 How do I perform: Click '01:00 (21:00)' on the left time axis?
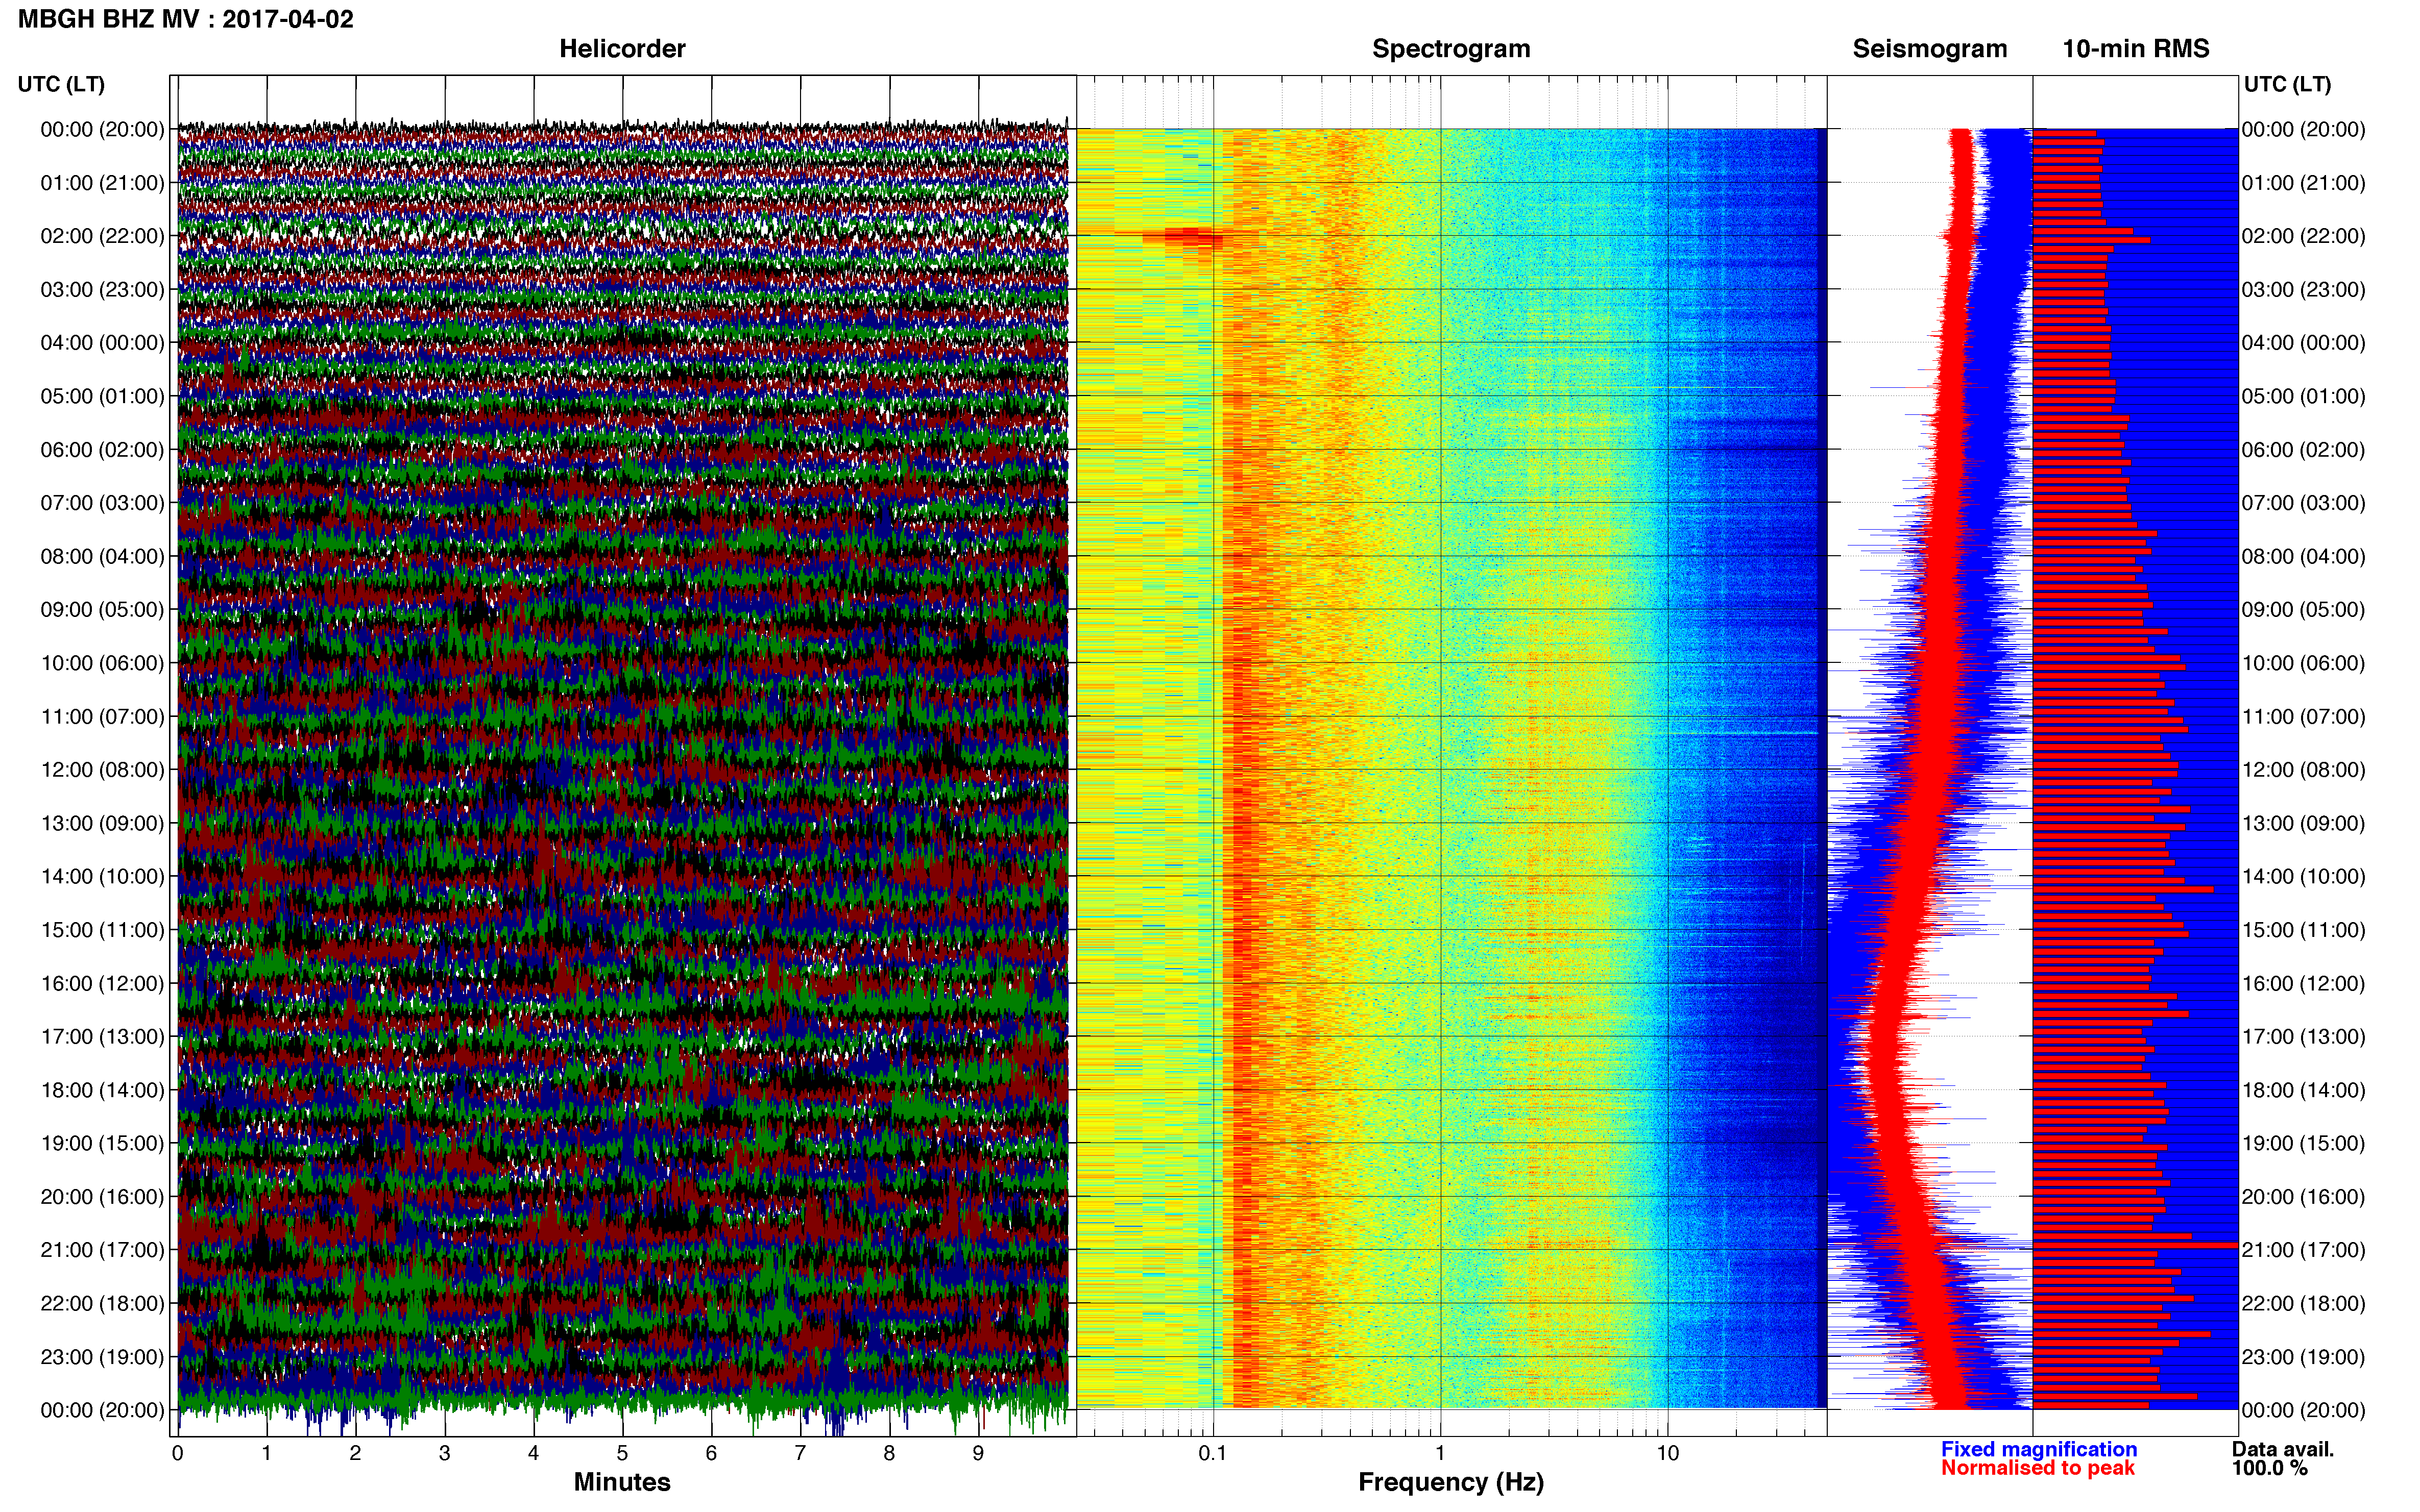[x=102, y=183]
